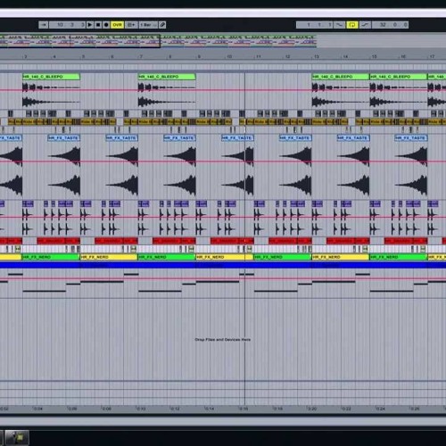
Task: Select the HR_FX_TASTE clip ending at bar 9
Action: coord(179,138)
